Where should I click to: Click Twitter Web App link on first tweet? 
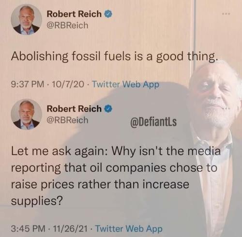point(125,84)
